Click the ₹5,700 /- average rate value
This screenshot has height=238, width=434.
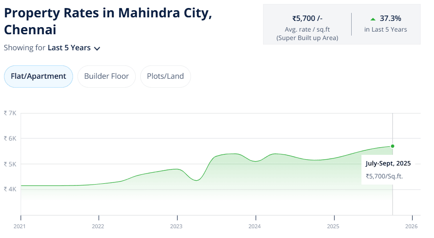pos(307,18)
